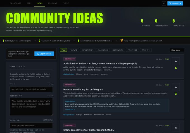Click the Submit An Idea heading
The height and width of the screenshot is (133, 190).
(17, 67)
